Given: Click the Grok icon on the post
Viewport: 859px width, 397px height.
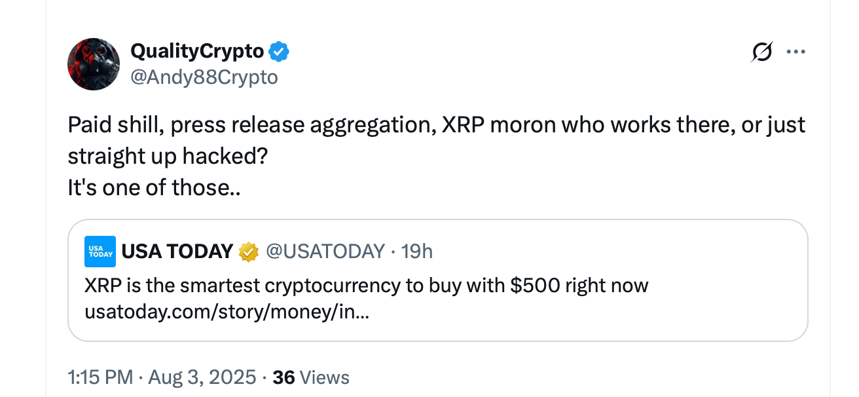Looking at the screenshot, I should tap(762, 52).
